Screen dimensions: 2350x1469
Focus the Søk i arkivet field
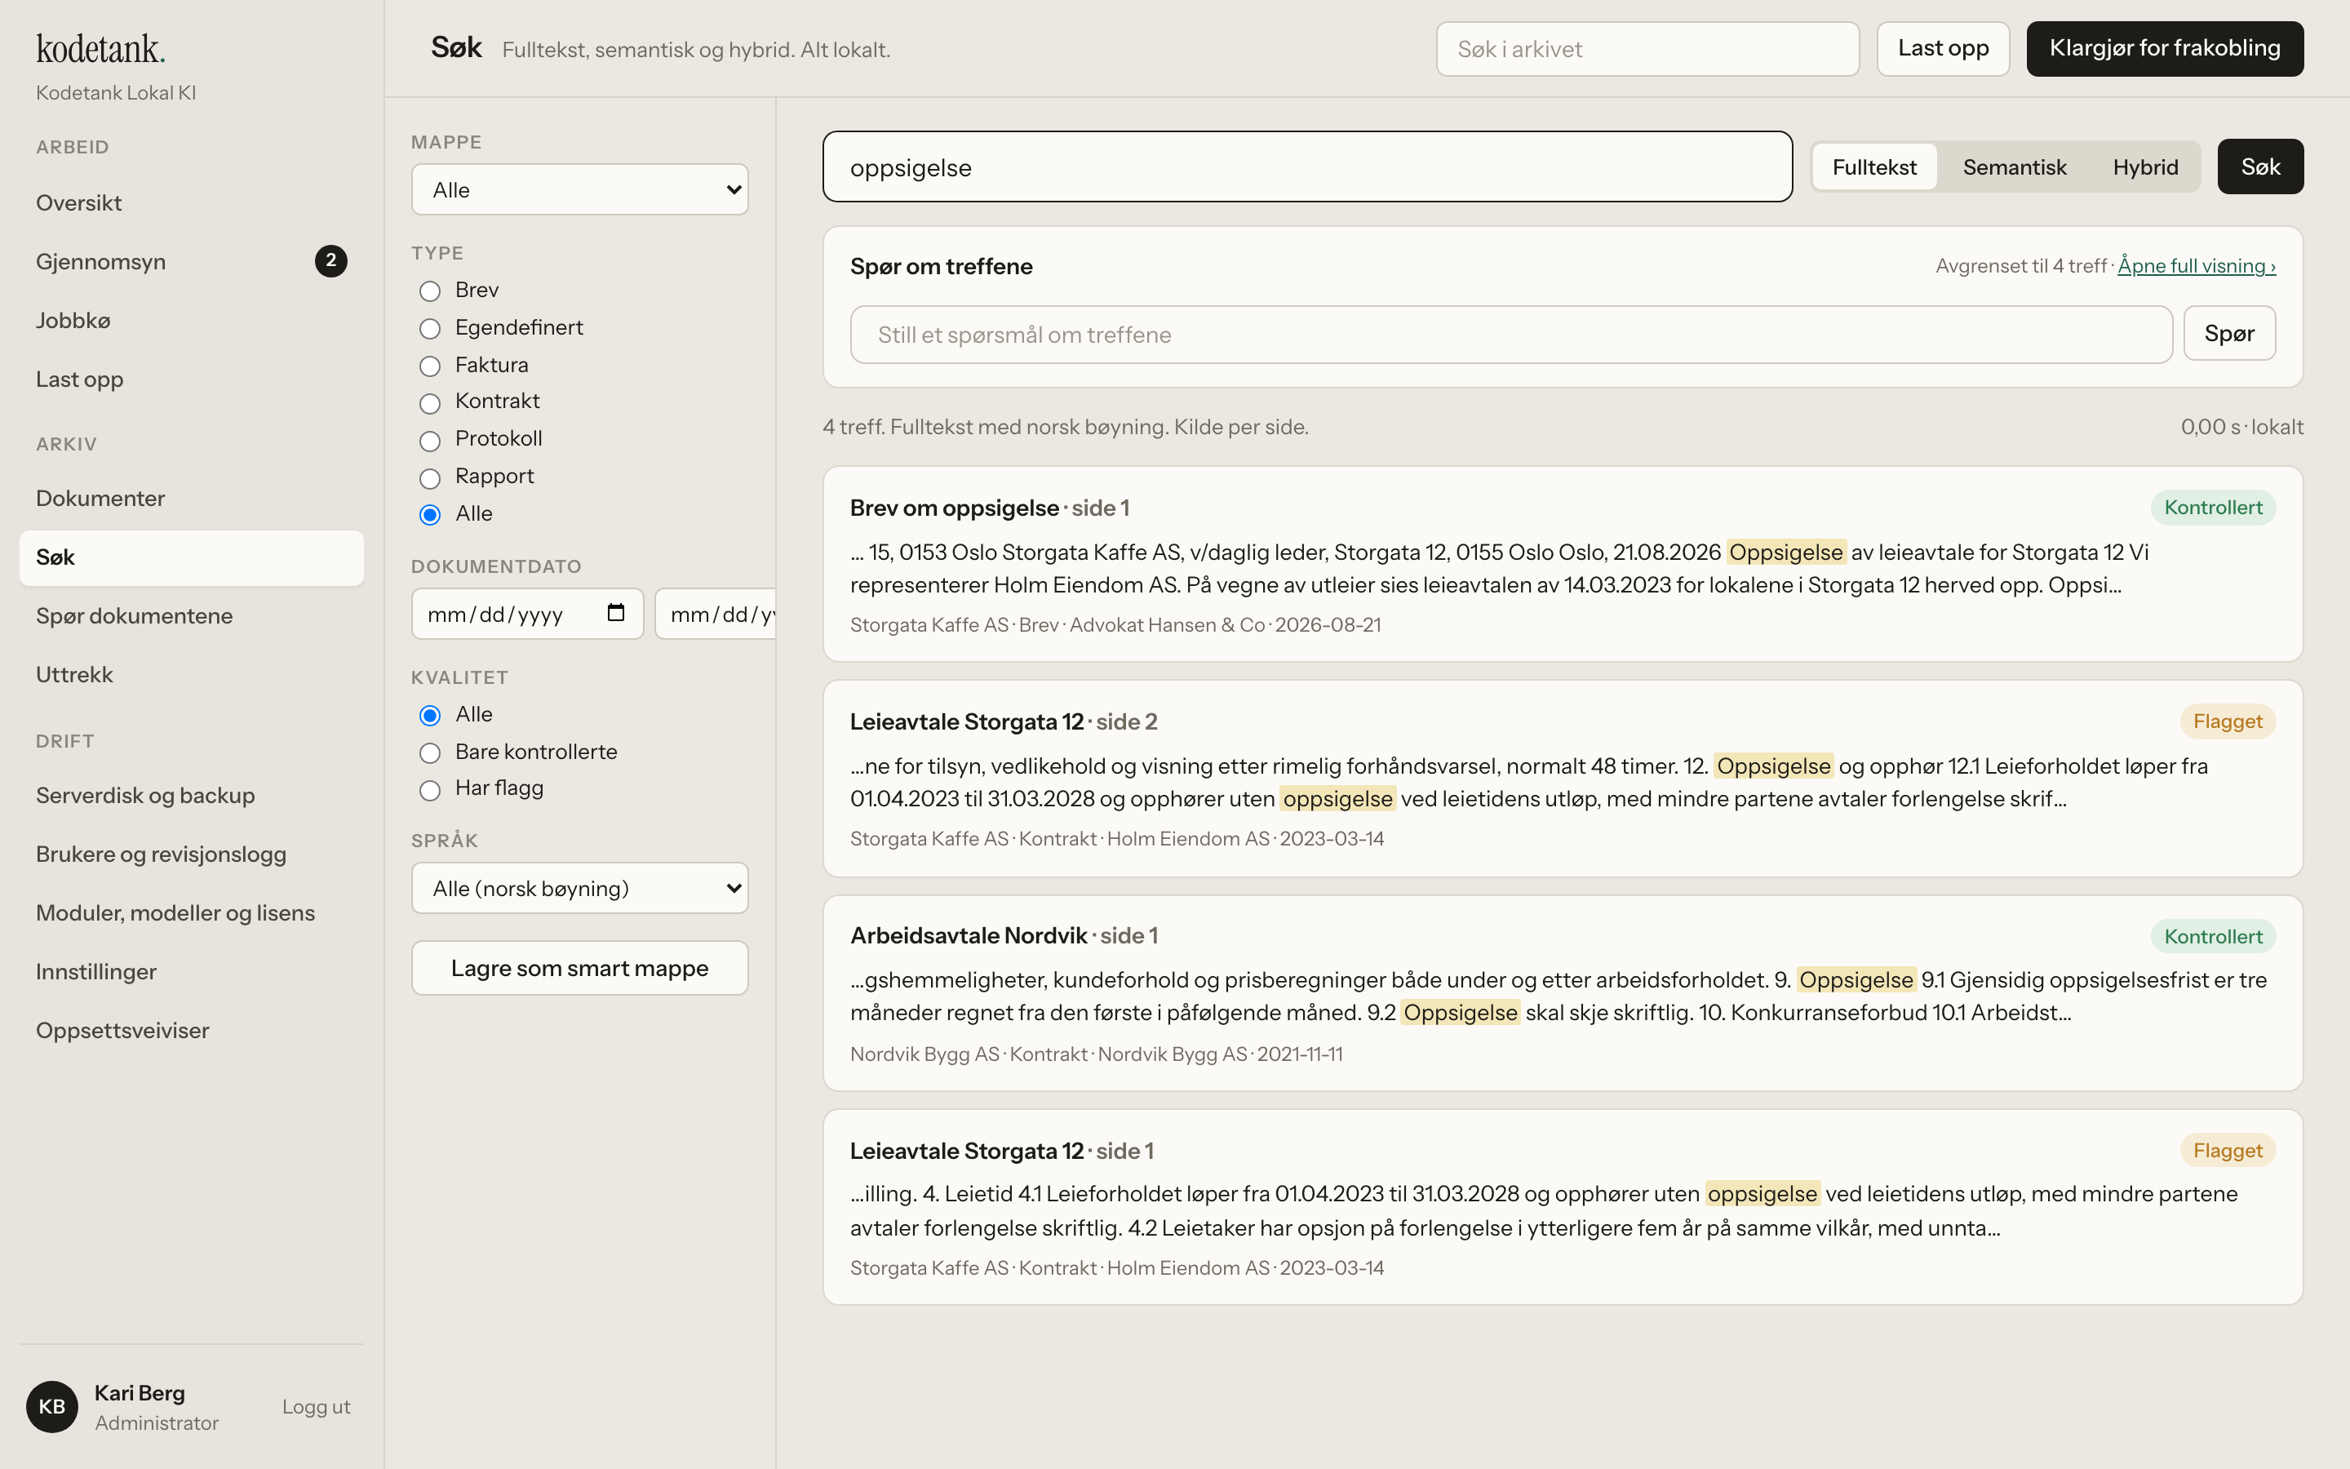click(x=1647, y=49)
